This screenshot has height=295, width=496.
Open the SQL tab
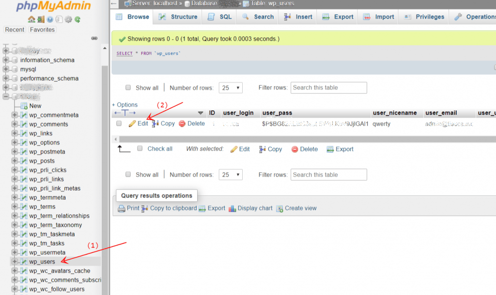click(219, 17)
